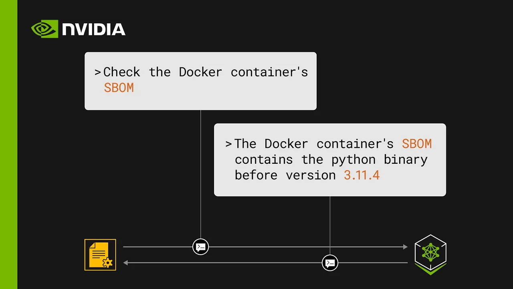Click the "contains the python binary" text line
Viewport: 513px width, 289px height.
pyautogui.click(x=331, y=160)
